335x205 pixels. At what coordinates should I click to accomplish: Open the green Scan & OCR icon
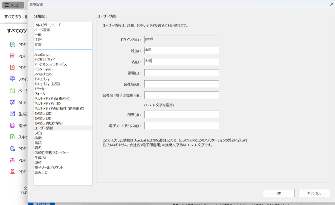(x=12, y=137)
